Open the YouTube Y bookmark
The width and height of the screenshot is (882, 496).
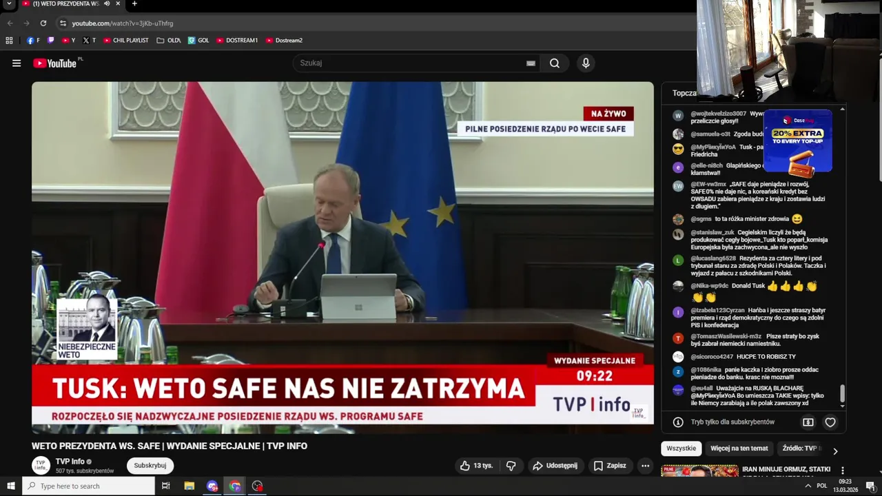[69, 41]
